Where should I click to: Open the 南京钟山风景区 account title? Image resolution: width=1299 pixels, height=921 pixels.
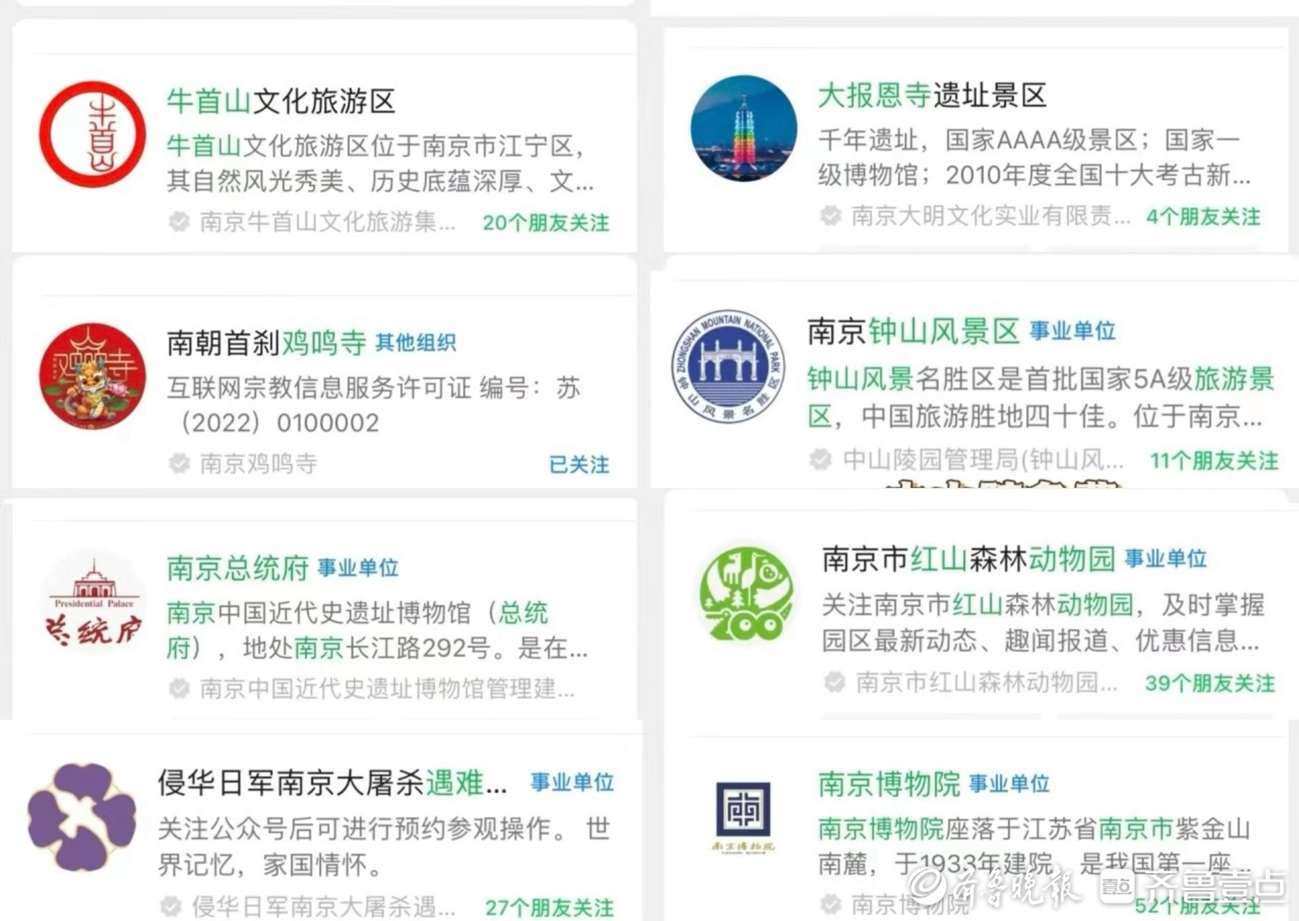tap(914, 332)
